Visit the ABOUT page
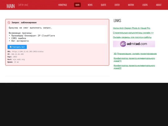This screenshot has height=126, width=168. pyautogui.click(x=159, y=5)
